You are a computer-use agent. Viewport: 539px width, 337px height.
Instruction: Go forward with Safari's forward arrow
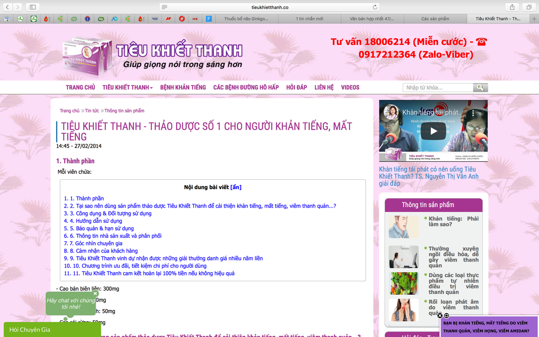tap(18, 7)
